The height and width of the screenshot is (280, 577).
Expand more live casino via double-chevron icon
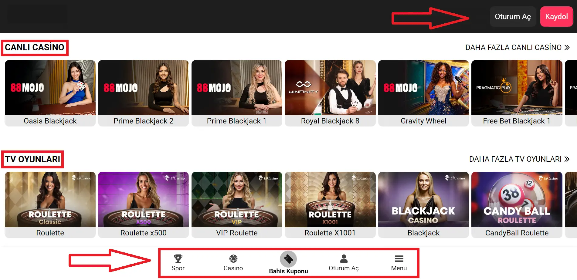tap(567, 48)
